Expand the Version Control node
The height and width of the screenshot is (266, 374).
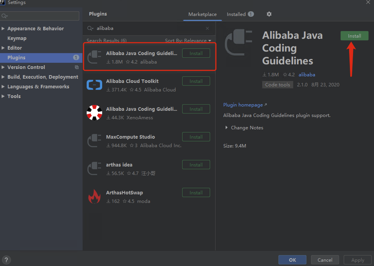(x=3, y=67)
